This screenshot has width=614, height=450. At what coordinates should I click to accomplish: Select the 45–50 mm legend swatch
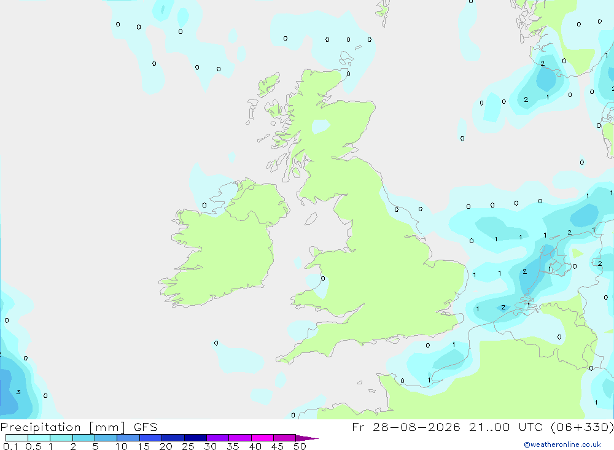click(x=285, y=438)
